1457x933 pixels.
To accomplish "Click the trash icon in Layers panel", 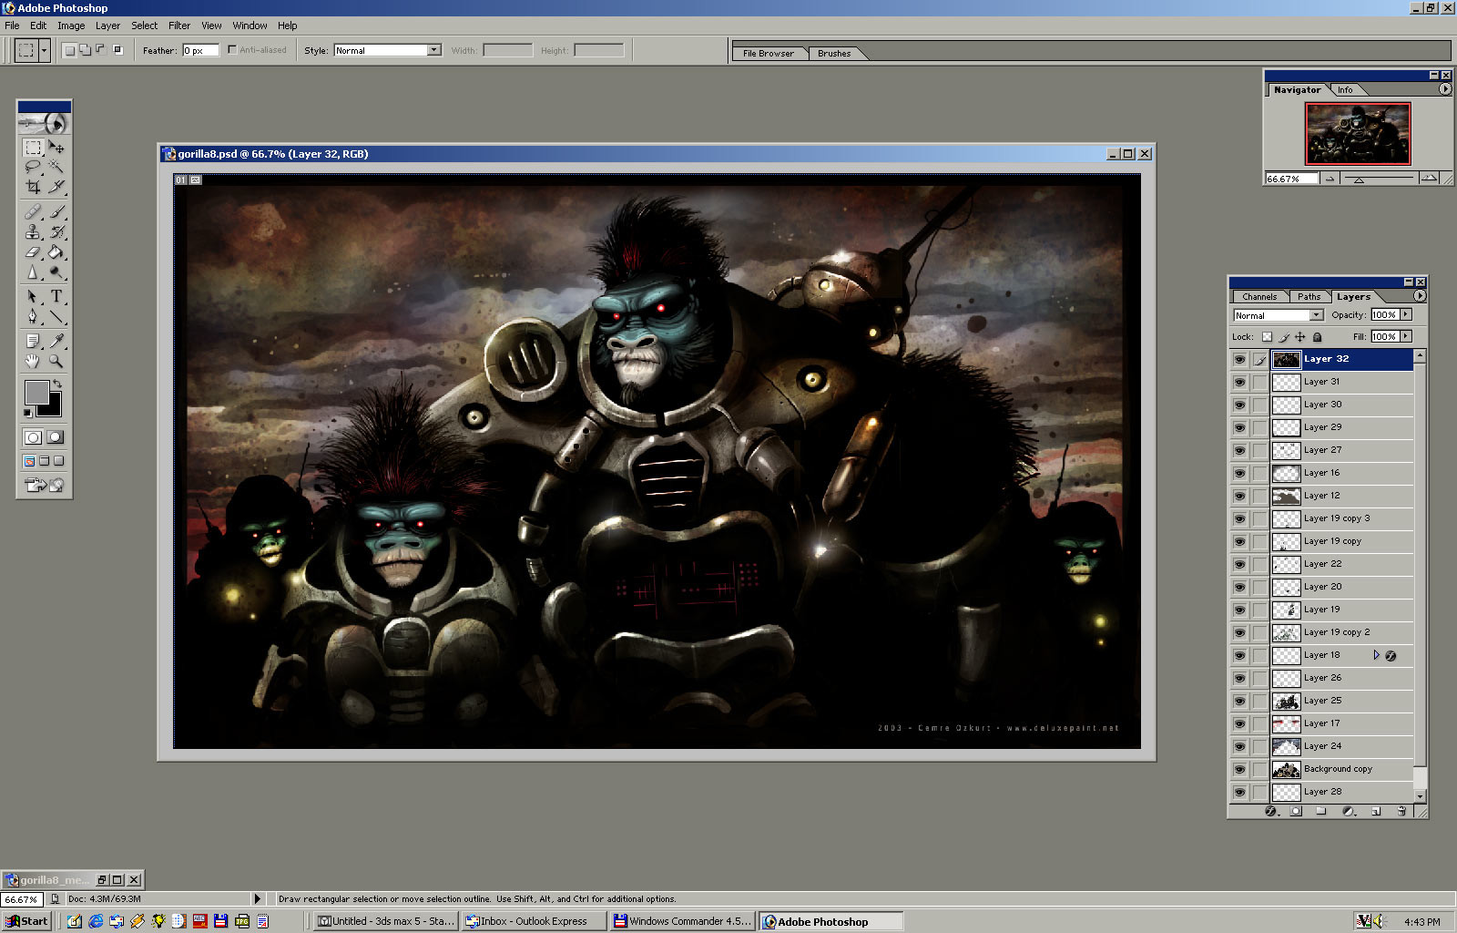I will 1401,811.
